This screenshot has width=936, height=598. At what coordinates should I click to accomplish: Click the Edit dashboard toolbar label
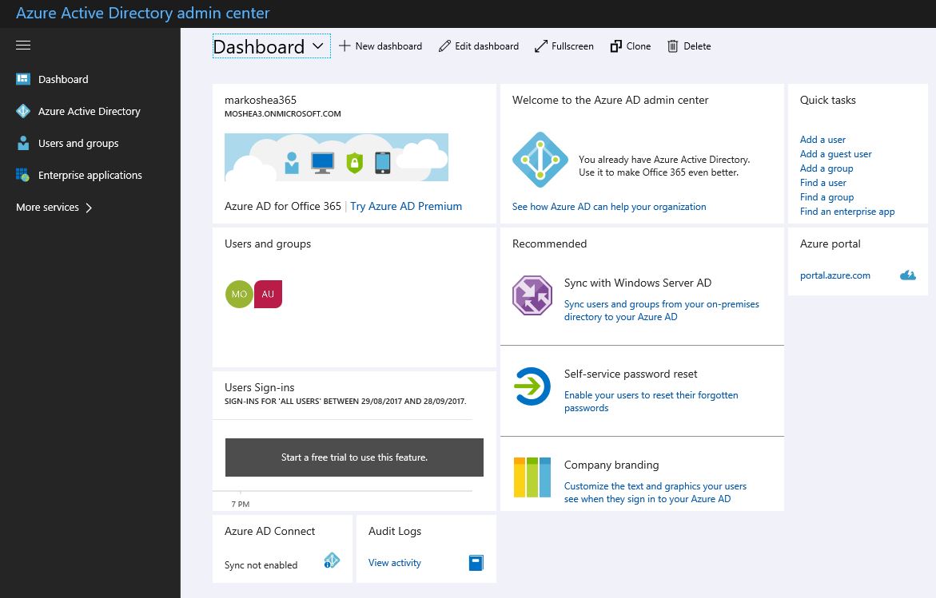487,46
